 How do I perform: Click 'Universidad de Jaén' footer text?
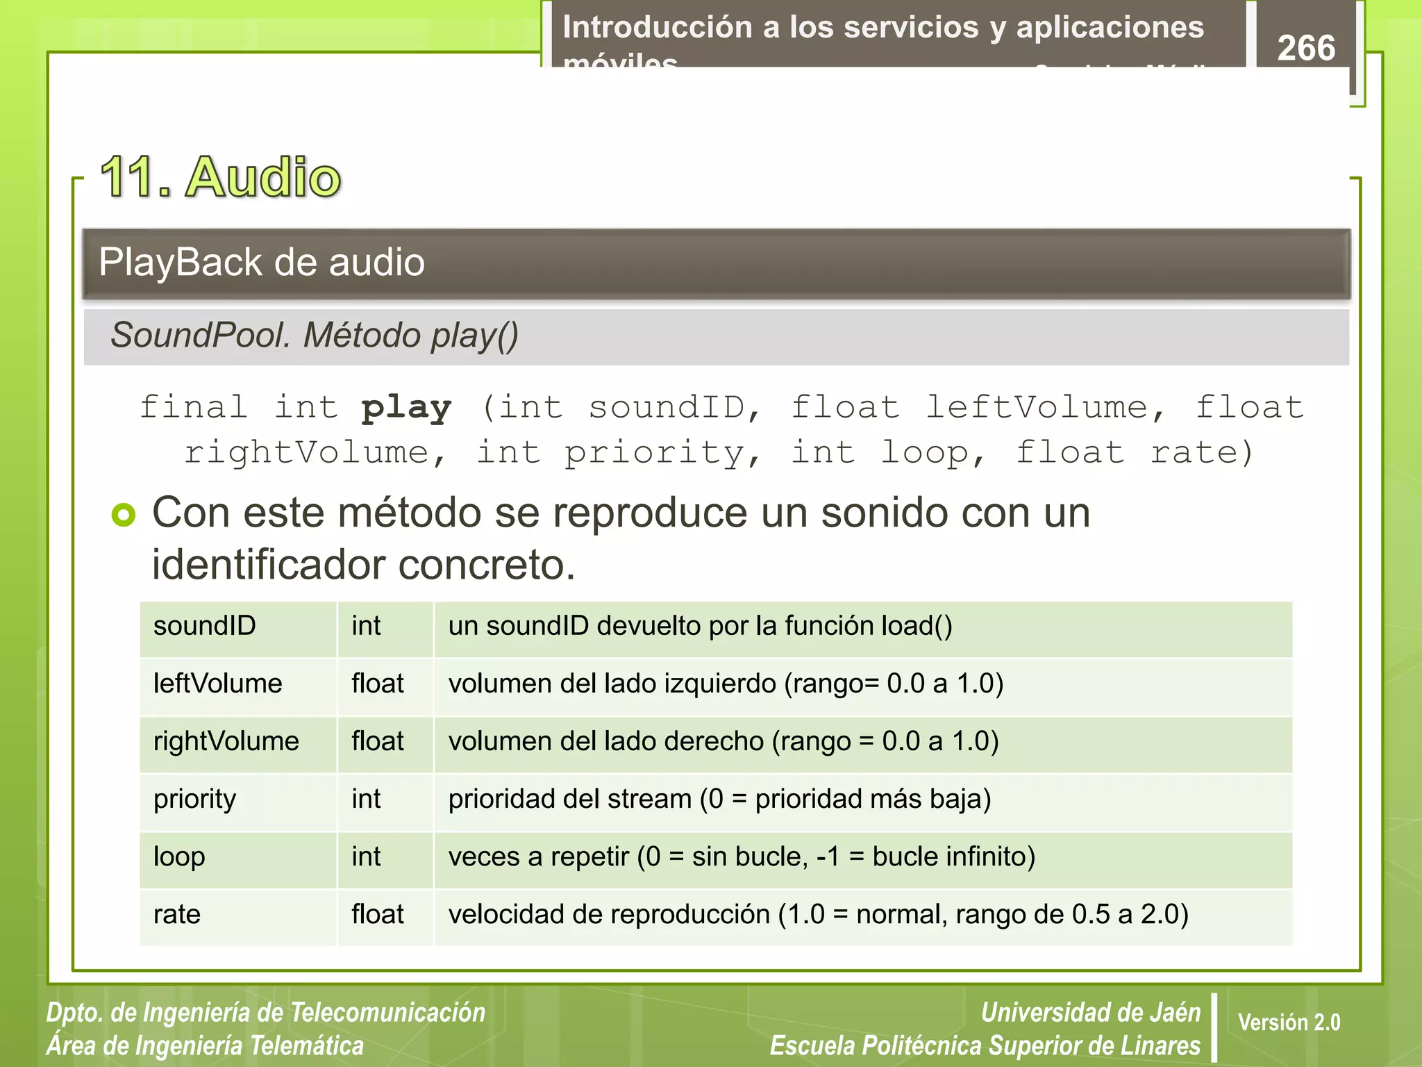(1091, 1013)
